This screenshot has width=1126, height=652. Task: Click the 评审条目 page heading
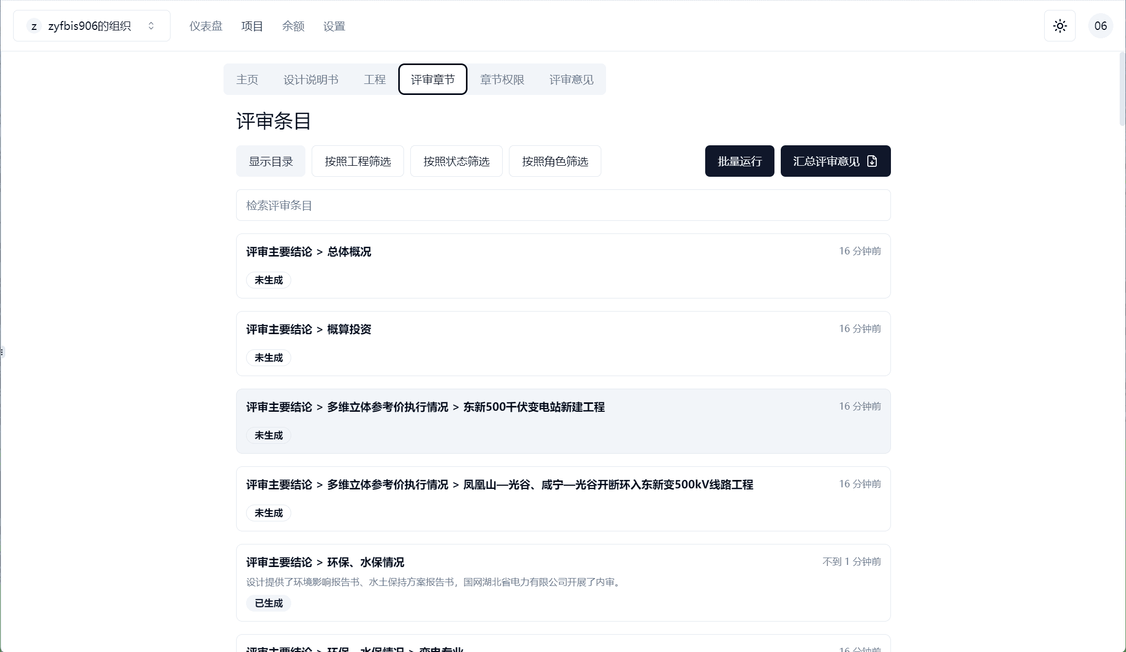[273, 121]
